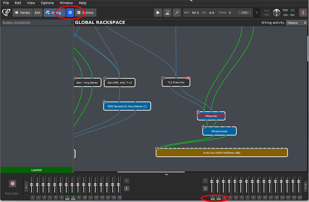Toggle output channel 10 number button
The width and height of the screenshot is (309, 202).
(x=265, y=197)
